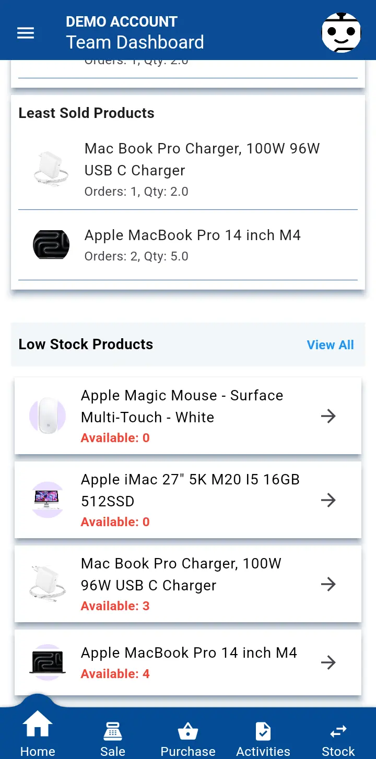
Task: Open low stock Mac Book Pro Charger arrow
Action: pos(328,584)
